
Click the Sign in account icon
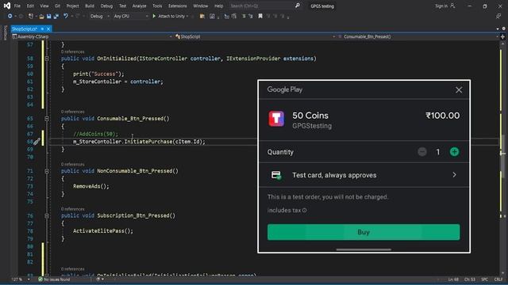tap(452, 6)
